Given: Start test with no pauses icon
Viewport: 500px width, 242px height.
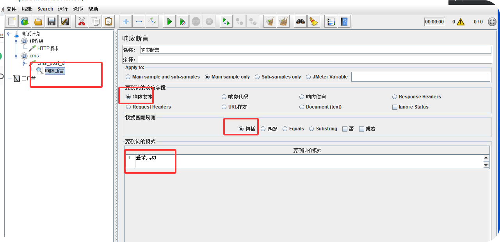Looking at the screenshot, I should [182, 21].
